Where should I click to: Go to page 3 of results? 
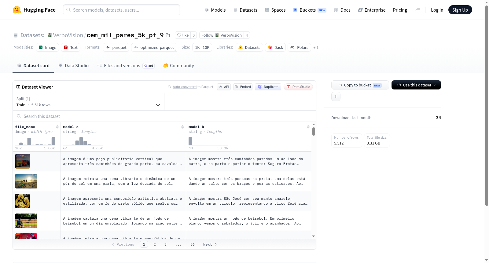(x=165, y=244)
